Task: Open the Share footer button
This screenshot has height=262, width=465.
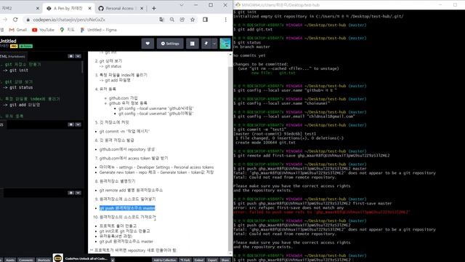Action: (x=225, y=260)
